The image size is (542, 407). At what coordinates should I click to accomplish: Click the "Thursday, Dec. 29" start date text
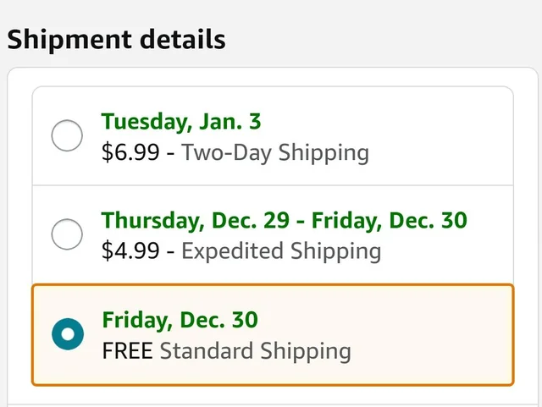(x=194, y=221)
